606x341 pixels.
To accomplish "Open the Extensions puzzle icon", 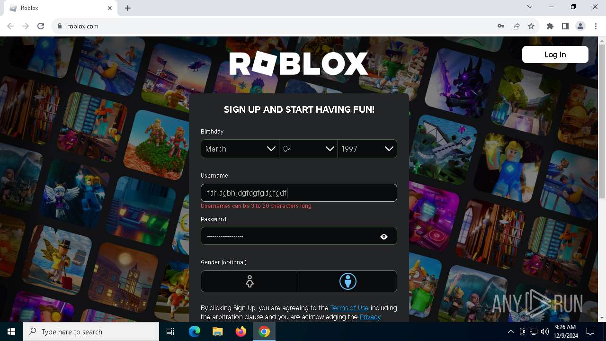I will click(x=550, y=26).
